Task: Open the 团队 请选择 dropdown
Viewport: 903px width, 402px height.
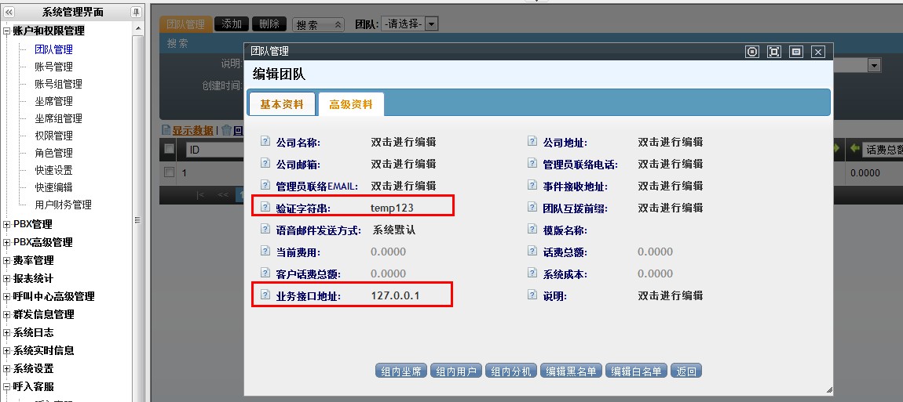Action: tap(431, 24)
